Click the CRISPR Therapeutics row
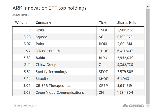This screenshot has height=112, width=162. tap(78, 85)
